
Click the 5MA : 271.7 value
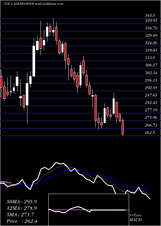(20, 215)
